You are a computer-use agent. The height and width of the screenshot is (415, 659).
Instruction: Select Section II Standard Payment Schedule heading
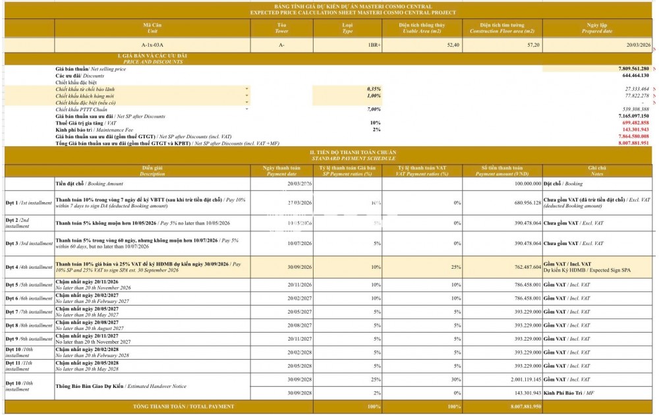point(353,155)
